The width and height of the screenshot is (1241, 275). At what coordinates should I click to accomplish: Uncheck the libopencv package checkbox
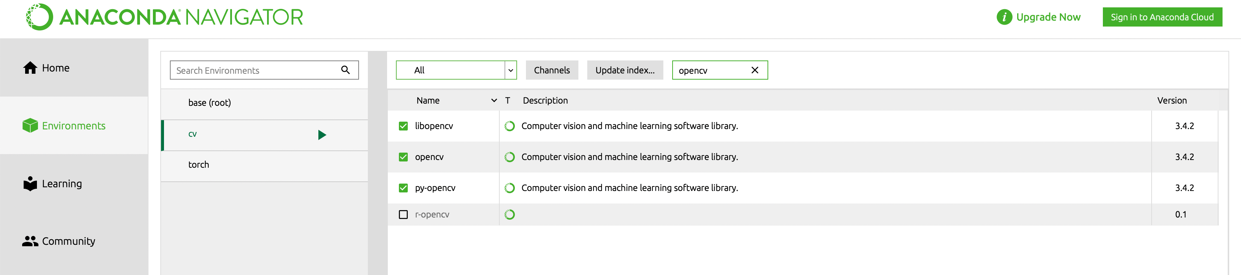pyautogui.click(x=403, y=126)
